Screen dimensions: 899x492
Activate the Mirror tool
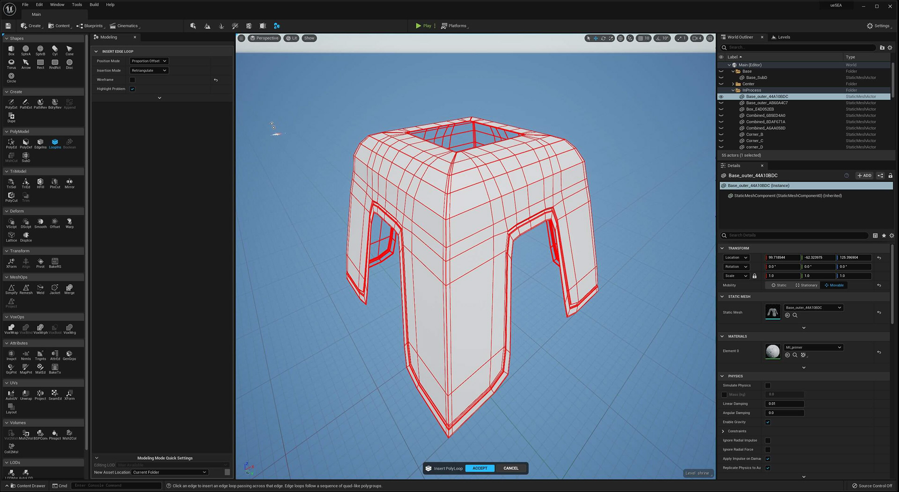point(69,183)
